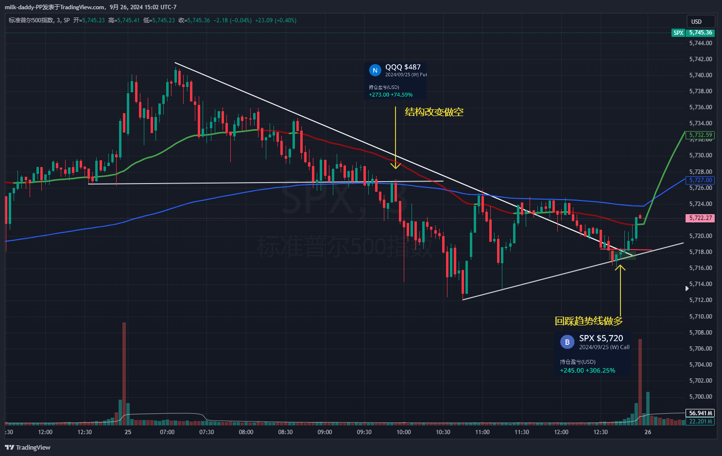Click the 10:00 label on time axis
The width and height of the screenshot is (722, 456).
click(403, 432)
